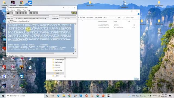174x98 pixels.
Task: Click the navigation pane scrollbar down arrow
Action: pyautogui.click(x=65, y=77)
